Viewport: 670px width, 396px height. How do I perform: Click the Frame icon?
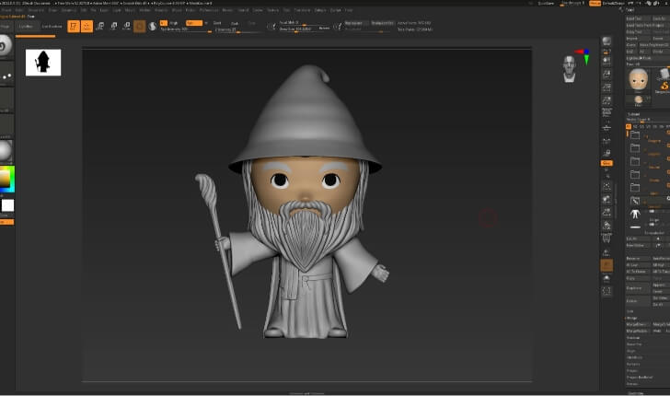[x=606, y=186]
